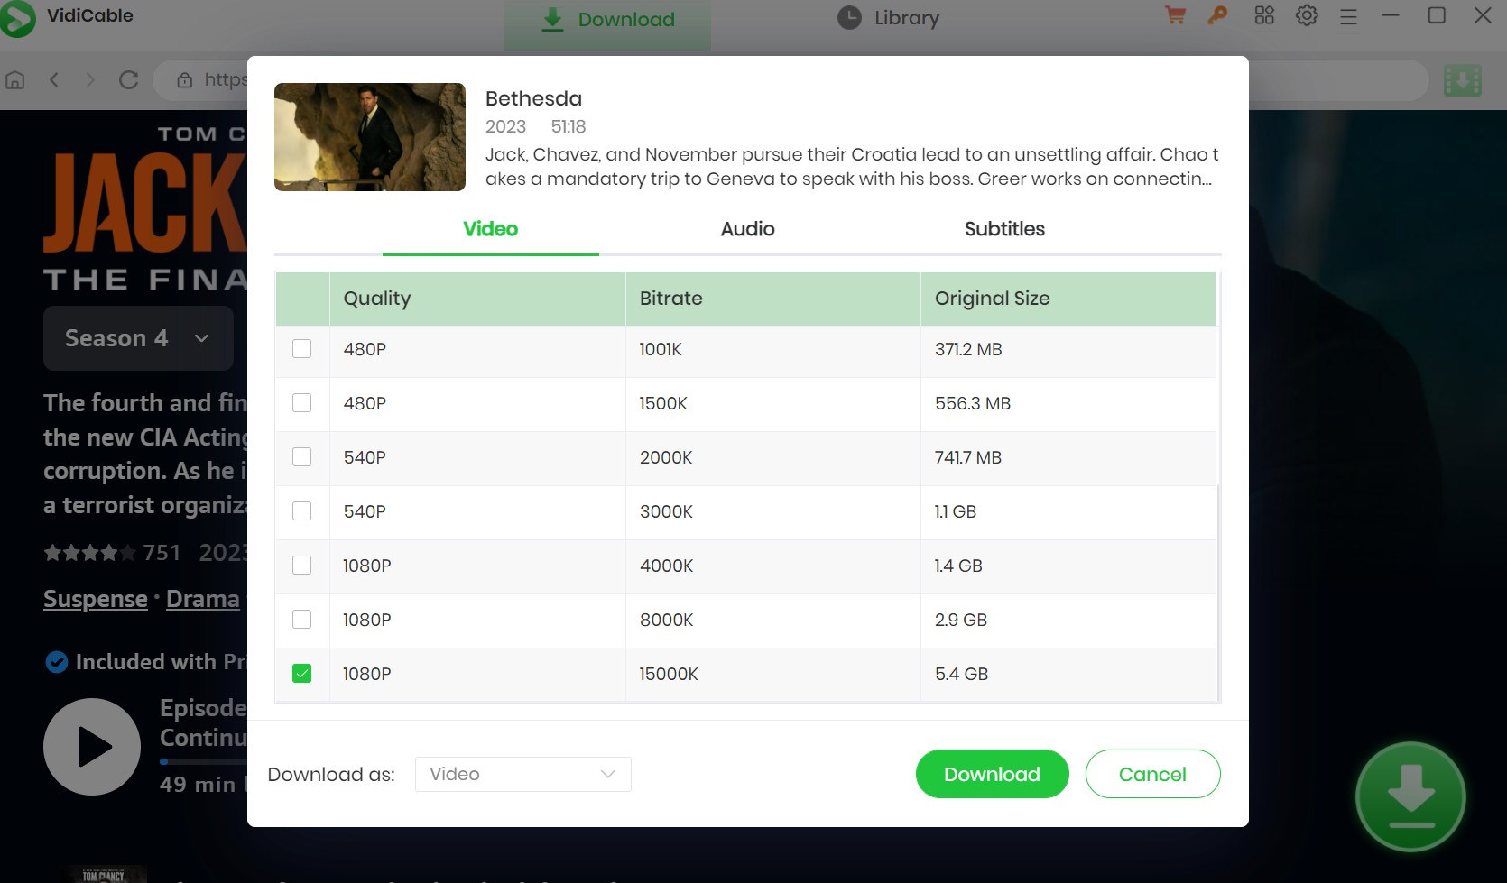The image size is (1507, 883).
Task: Check the 480P 1001K row checkbox
Action: click(x=302, y=348)
